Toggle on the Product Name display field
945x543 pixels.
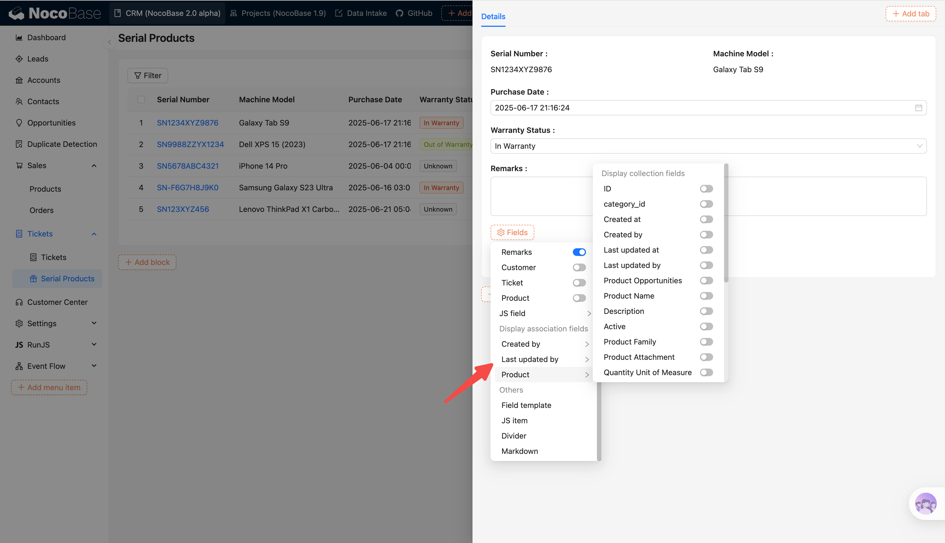pos(706,296)
